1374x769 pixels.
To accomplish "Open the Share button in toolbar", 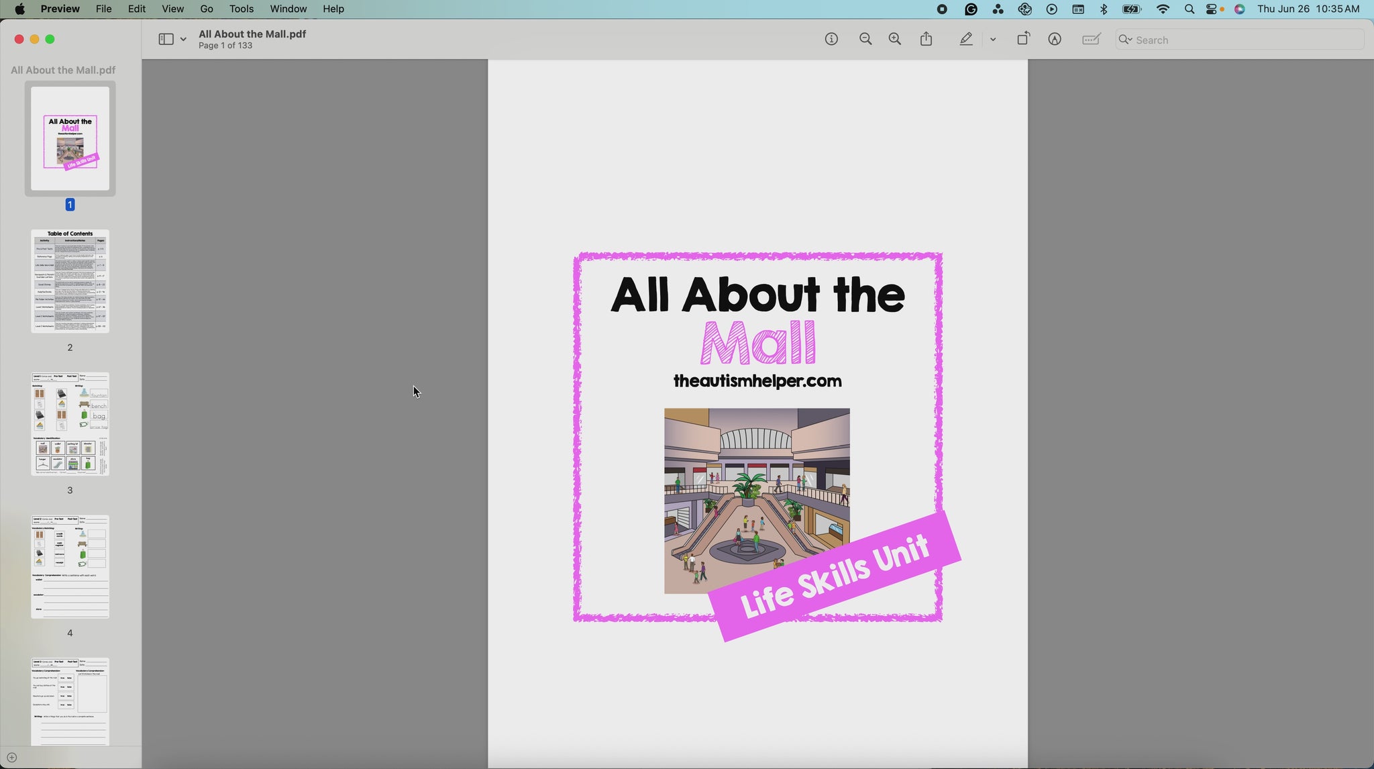I will [x=927, y=39].
